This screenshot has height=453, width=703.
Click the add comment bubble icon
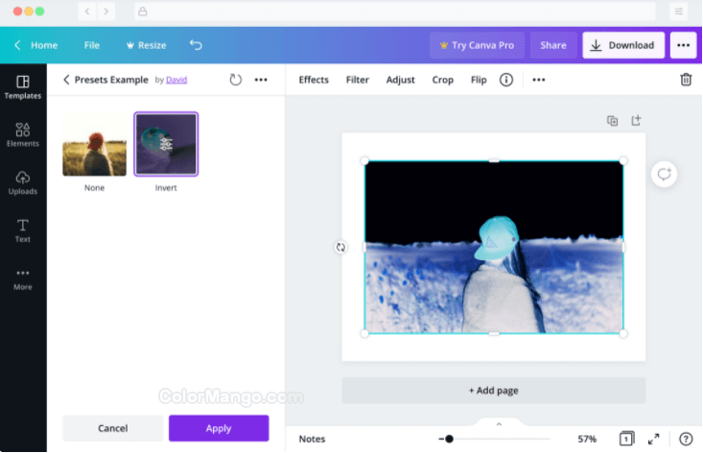pos(664,174)
